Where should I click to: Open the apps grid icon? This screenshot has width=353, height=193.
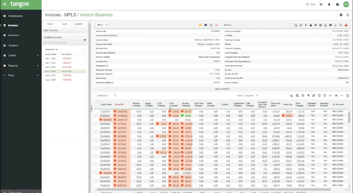click(x=321, y=4)
